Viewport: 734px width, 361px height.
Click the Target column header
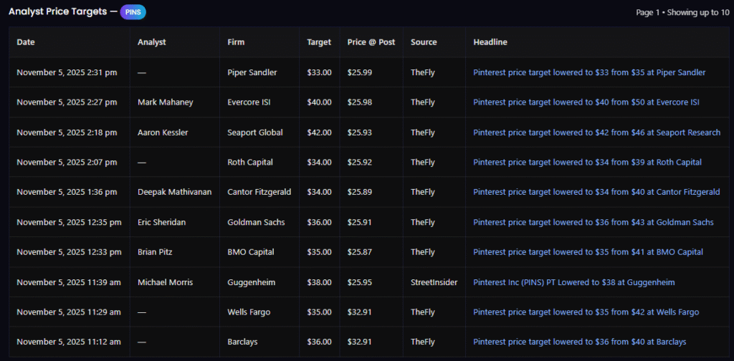pyautogui.click(x=319, y=42)
